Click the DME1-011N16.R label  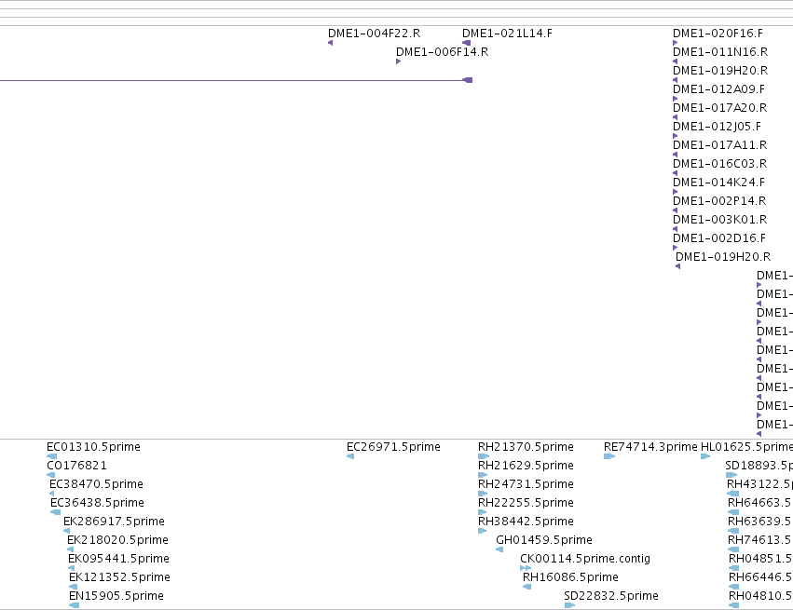[x=720, y=52]
